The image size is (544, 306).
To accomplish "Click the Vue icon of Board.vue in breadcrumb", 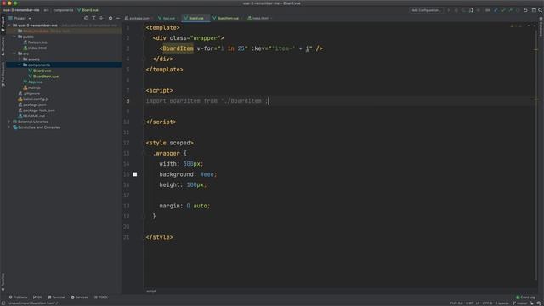I will [x=79, y=10].
